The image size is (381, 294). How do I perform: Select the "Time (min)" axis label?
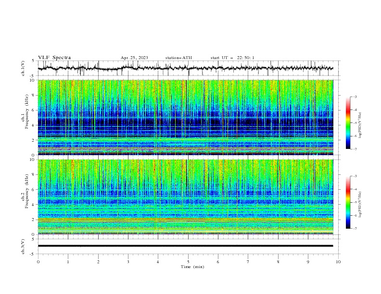192,267
